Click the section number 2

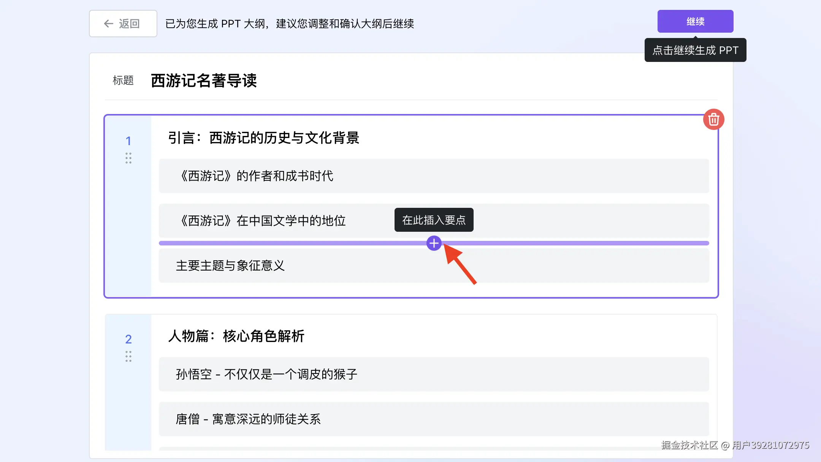click(x=128, y=339)
